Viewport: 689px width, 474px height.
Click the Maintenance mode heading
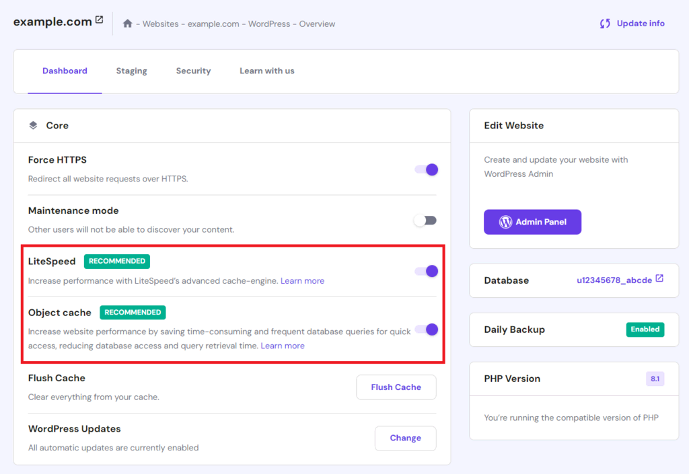tap(73, 210)
